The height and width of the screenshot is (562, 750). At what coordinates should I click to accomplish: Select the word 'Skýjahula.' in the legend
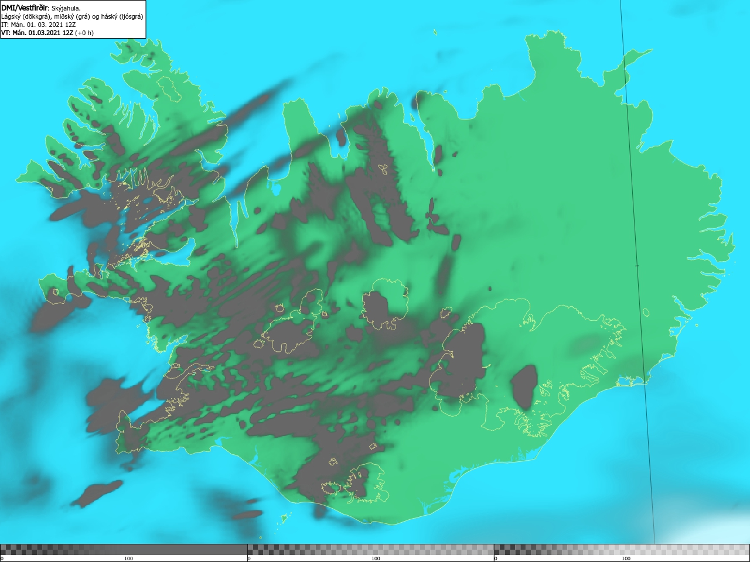click(66, 8)
